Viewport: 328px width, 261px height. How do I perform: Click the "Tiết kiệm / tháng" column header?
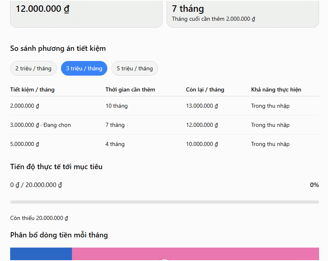[x=33, y=89]
